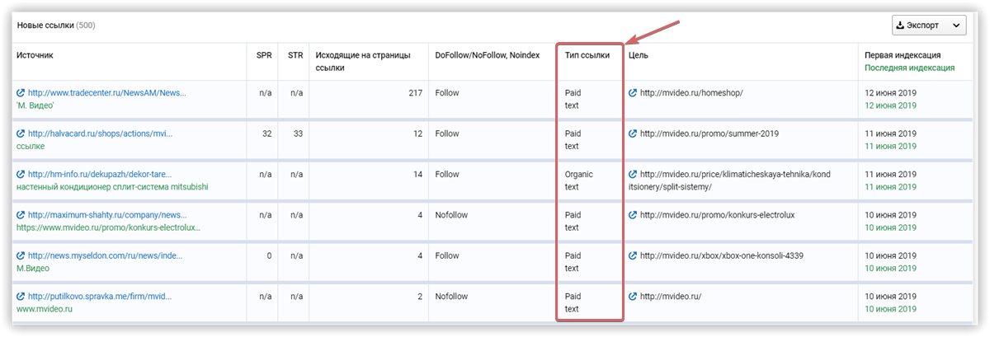Click external link icon beside xbox-one-konsoli target
The height and width of the screenshot is (337, 990).
coord(633,255)
